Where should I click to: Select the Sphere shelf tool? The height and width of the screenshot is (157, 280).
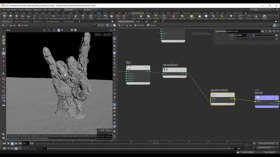tap(10, 17)
